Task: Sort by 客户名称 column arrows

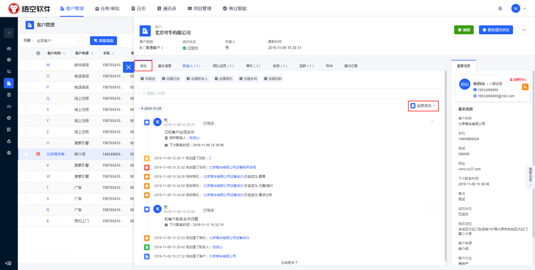Action: click(64, 53)
